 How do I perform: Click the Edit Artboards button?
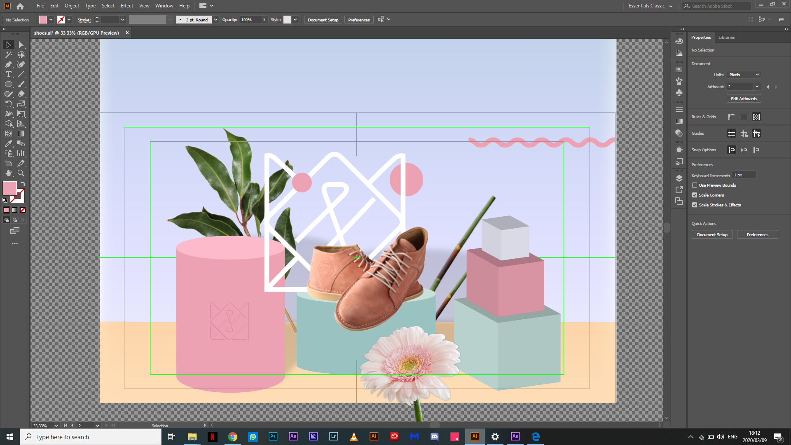click(x=744, y=98)
